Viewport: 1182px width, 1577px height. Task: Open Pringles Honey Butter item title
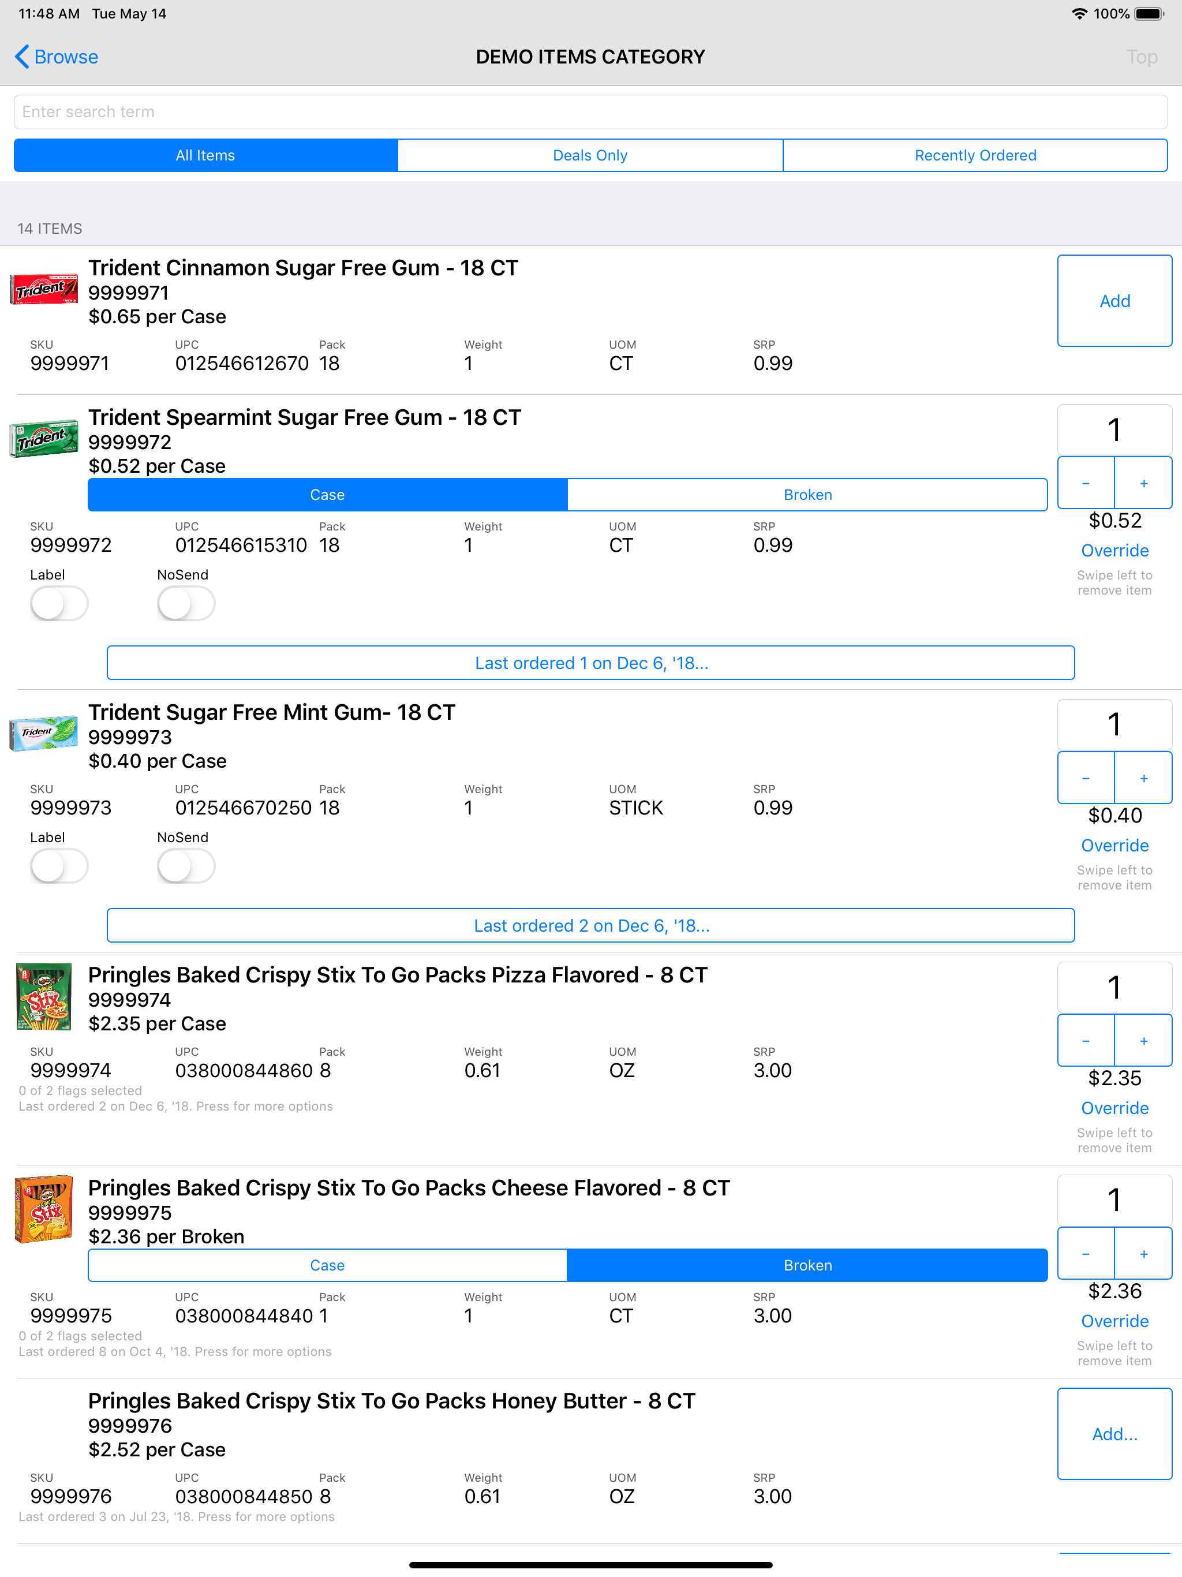[x=391, y=1402]
